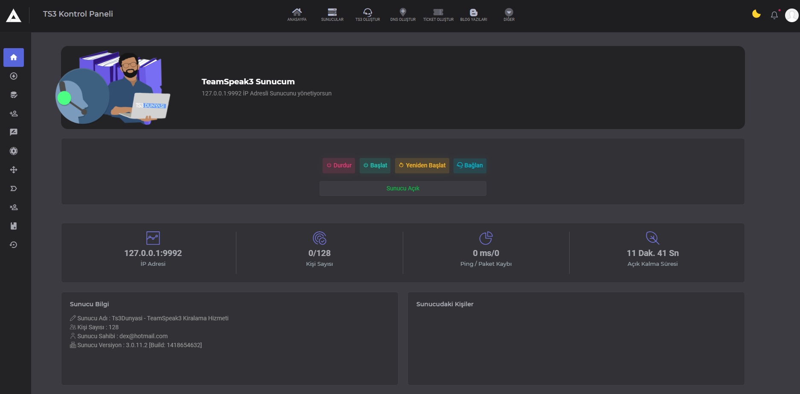Select DNS OLUŞTUR in top navigation

click(403, 14)
